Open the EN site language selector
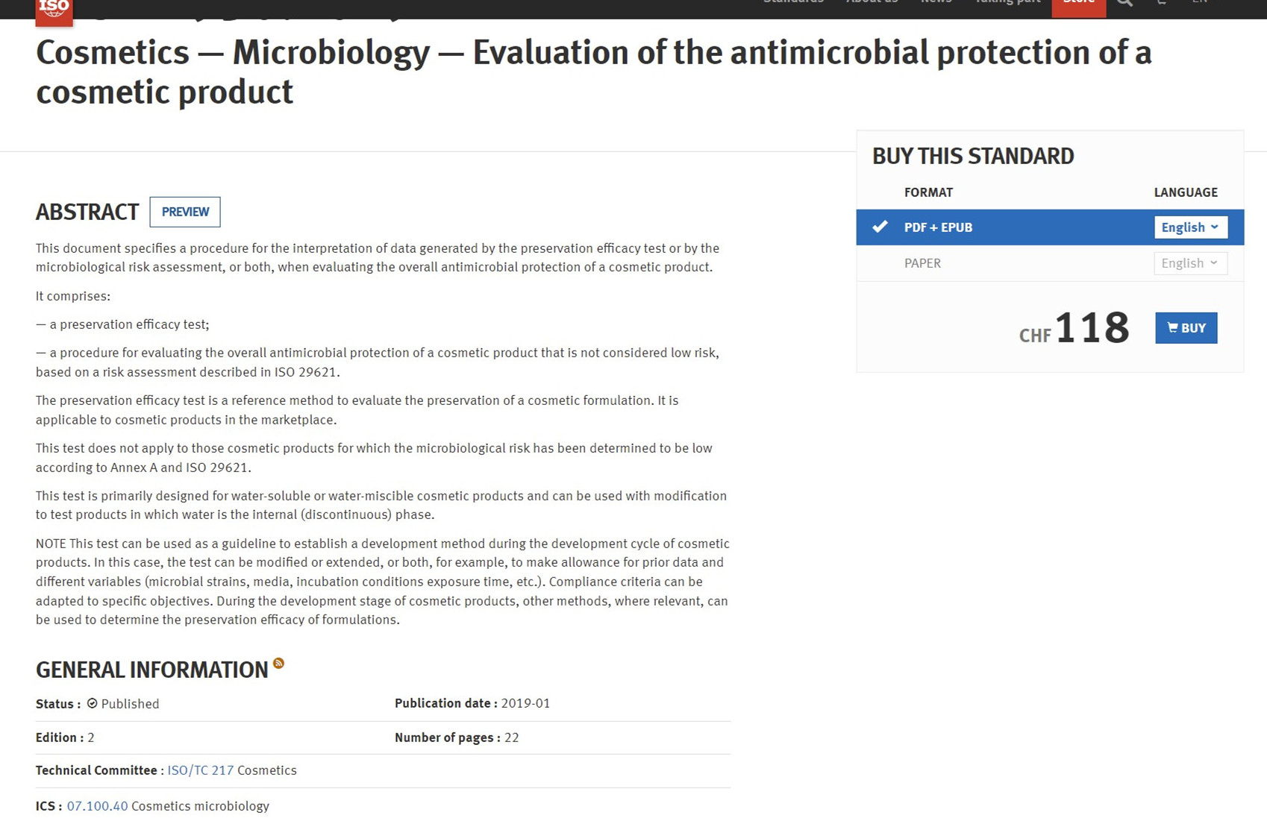The image size is (1267, 827). click(1199, 2)
